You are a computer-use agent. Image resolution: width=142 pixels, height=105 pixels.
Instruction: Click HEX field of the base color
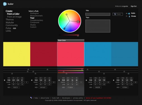(70, 87)
